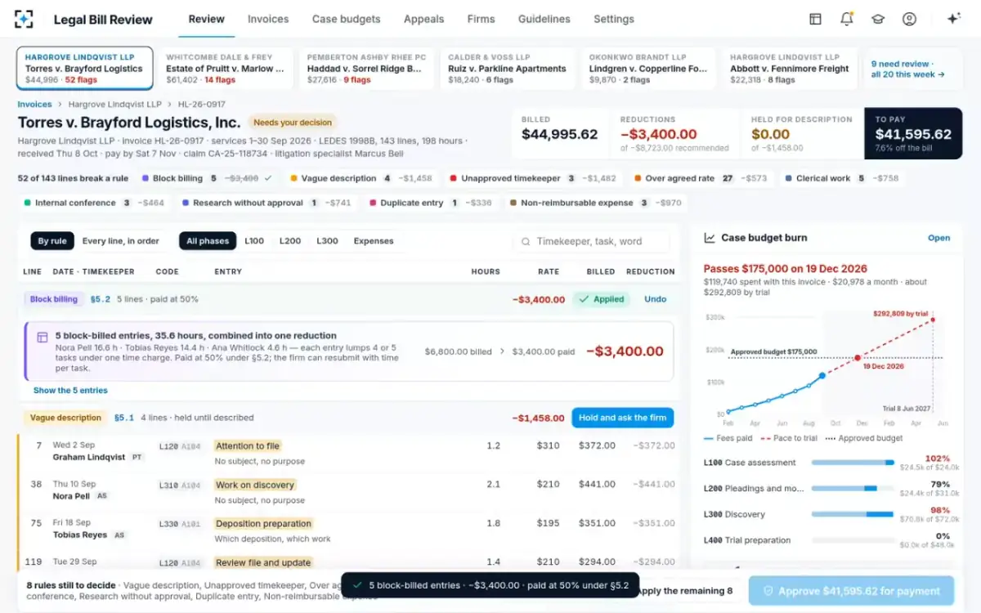
Task: Toggle the Research without approval chip
Action: pos(266,203)
